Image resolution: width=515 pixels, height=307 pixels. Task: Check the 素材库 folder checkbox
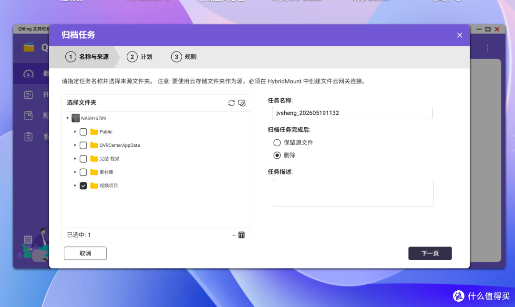pos(83,173)
